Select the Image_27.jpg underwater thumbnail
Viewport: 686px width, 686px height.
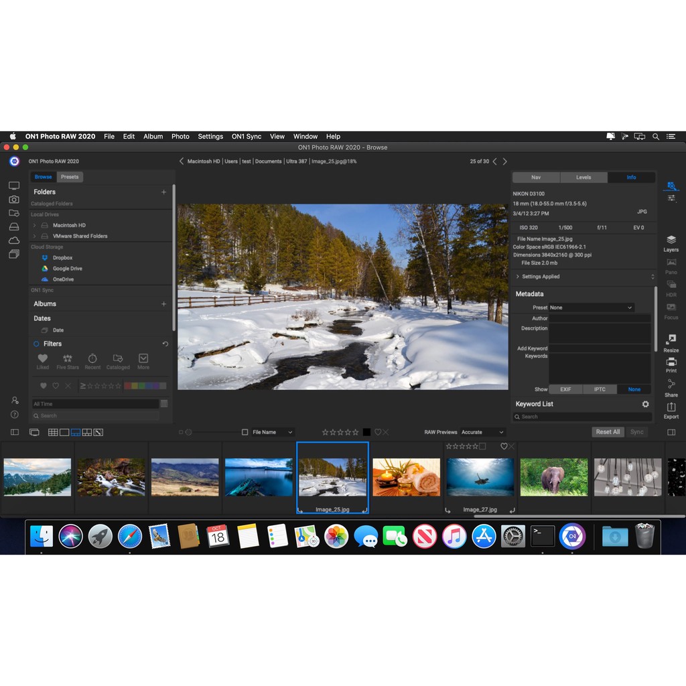pyautogui.click(x=480, y=477)
